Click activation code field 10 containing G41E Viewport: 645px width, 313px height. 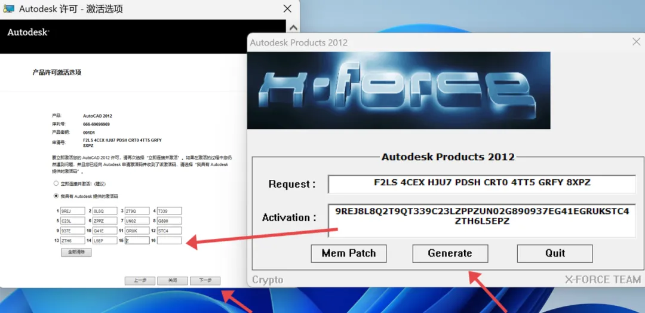coord(105,231)
